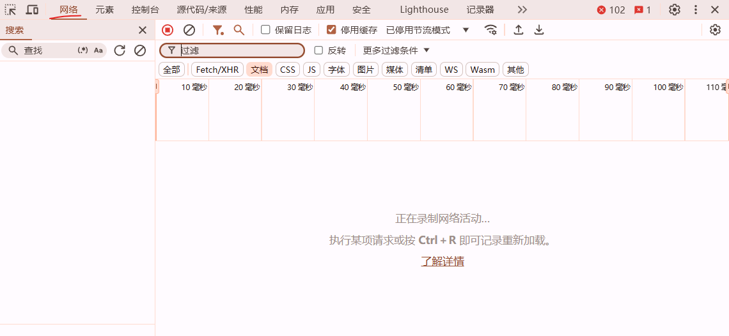The width and height of the screenshot is (729, 336).
Task: Open the 已停用节流模式 throttling dropdown
Action: [x=427, y=30]
